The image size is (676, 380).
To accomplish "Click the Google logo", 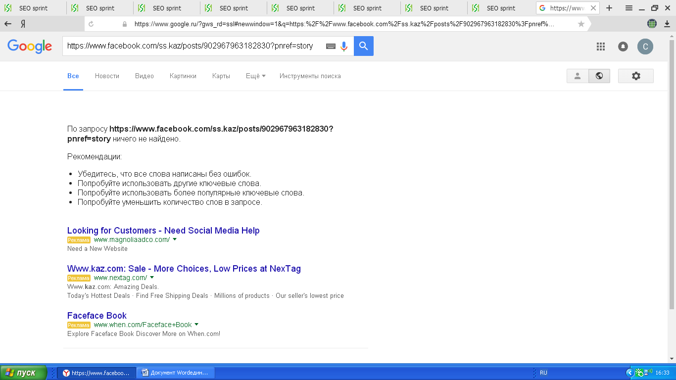I will (x=30, y=46).
